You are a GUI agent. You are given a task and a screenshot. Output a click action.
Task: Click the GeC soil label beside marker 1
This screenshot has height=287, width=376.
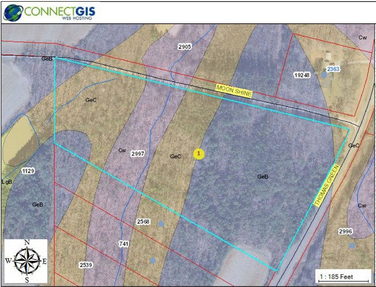click(175, 156)
